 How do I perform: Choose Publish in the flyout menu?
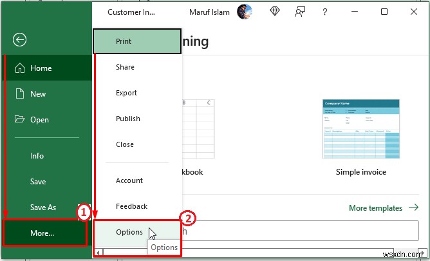pyautogui.click(x=137, y=119)
